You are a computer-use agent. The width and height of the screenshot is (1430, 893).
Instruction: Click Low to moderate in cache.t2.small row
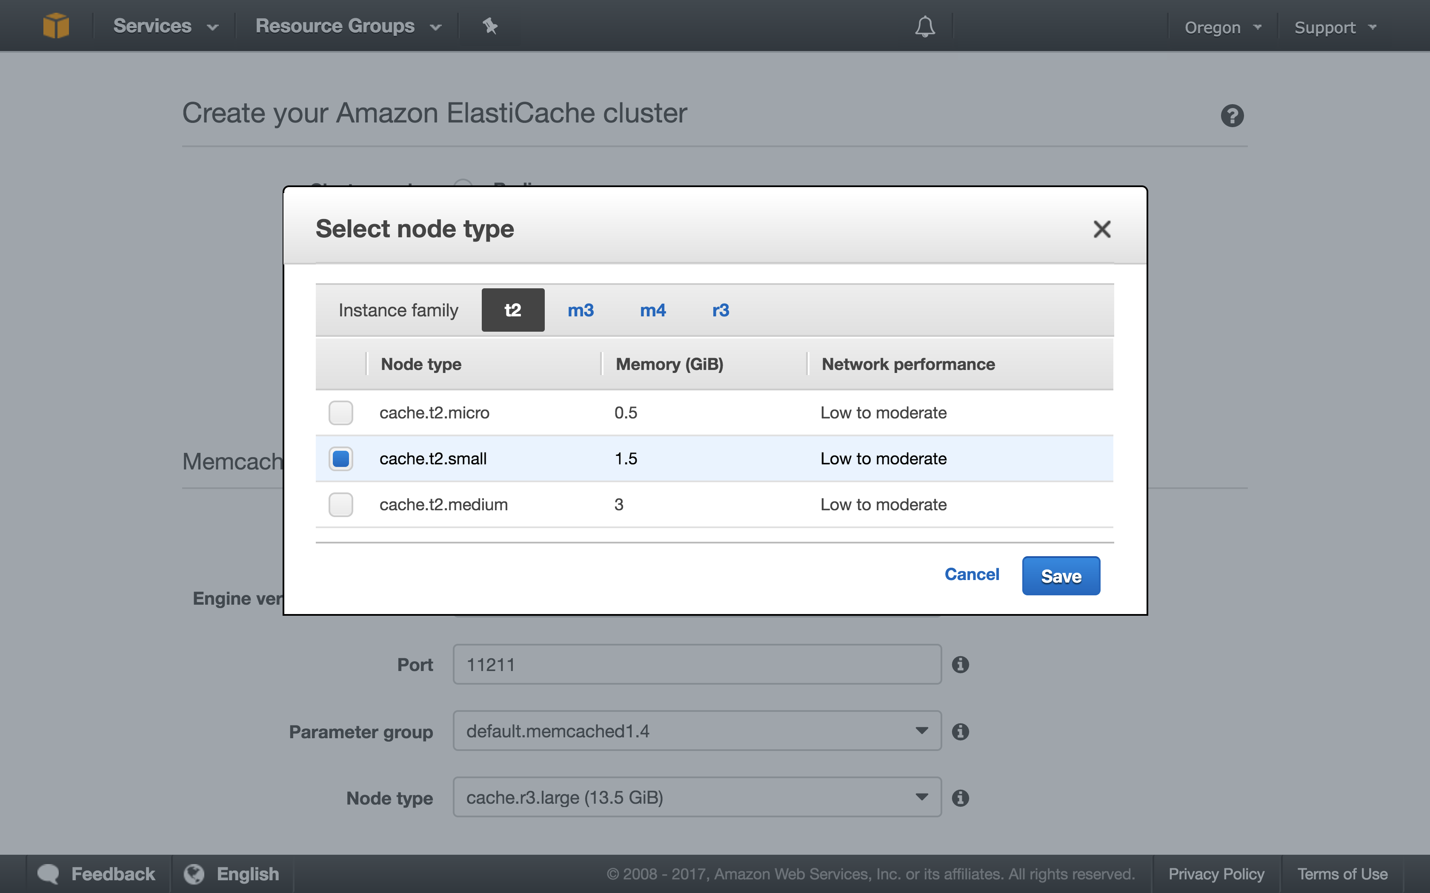coord(884,459)
